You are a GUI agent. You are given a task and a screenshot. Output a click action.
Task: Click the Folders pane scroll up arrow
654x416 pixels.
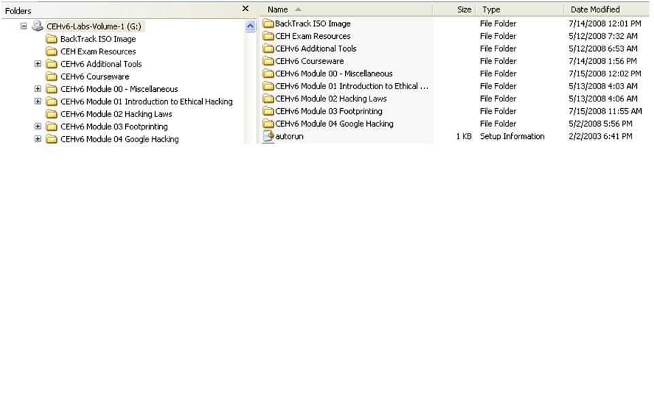pyautogui.click(x=250, y=27)
